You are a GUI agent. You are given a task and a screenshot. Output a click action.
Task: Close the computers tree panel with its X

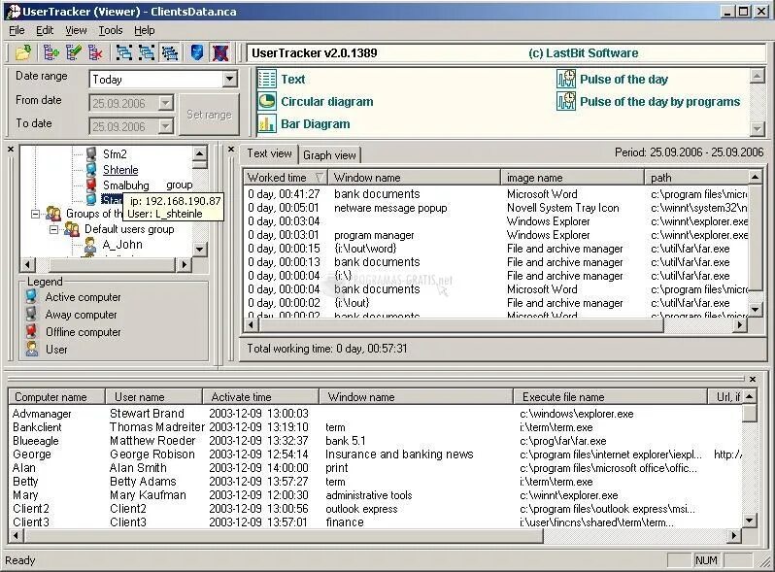(x=11, y=149)
